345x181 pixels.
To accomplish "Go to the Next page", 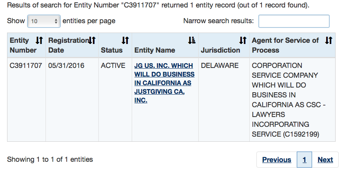I will point(325,160).
